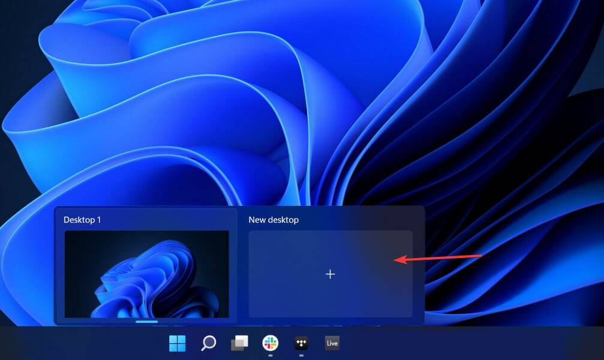Click the active indicator bar below Desktop 1

(147, 322)
